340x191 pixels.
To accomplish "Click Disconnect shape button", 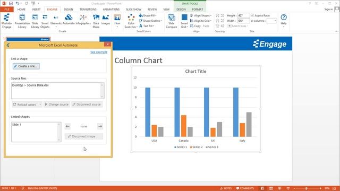I will (x=84, y=136).
